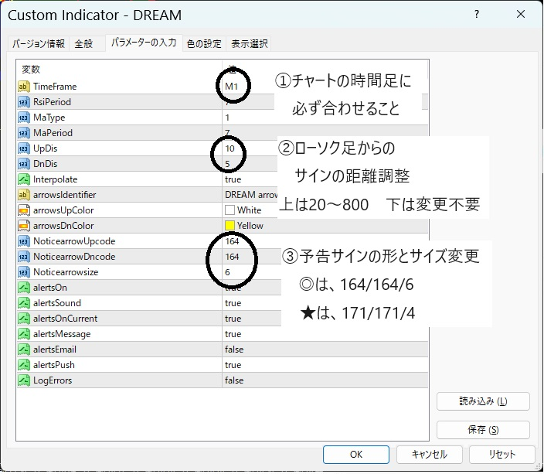Click the 保存 (S) button
Screen dimensions: 544x474
coord(483,430)
